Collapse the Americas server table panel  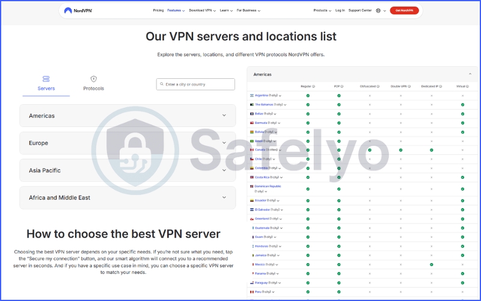tap(470, 74)
